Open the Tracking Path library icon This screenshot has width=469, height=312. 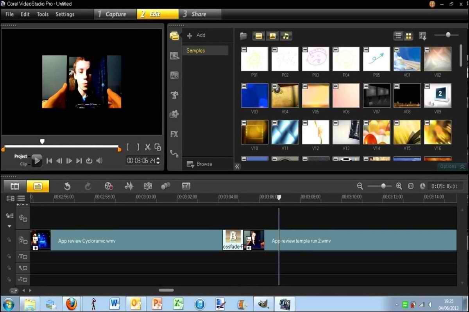point(174,154)
